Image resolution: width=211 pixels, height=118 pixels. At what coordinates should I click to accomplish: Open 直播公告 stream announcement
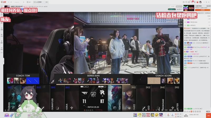(x=180, y=9)
